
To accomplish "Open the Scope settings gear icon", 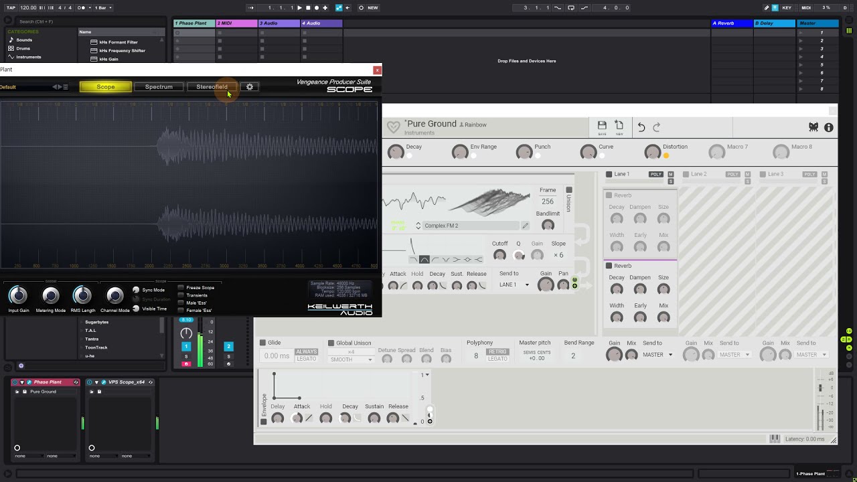I will tap(250, 87).
